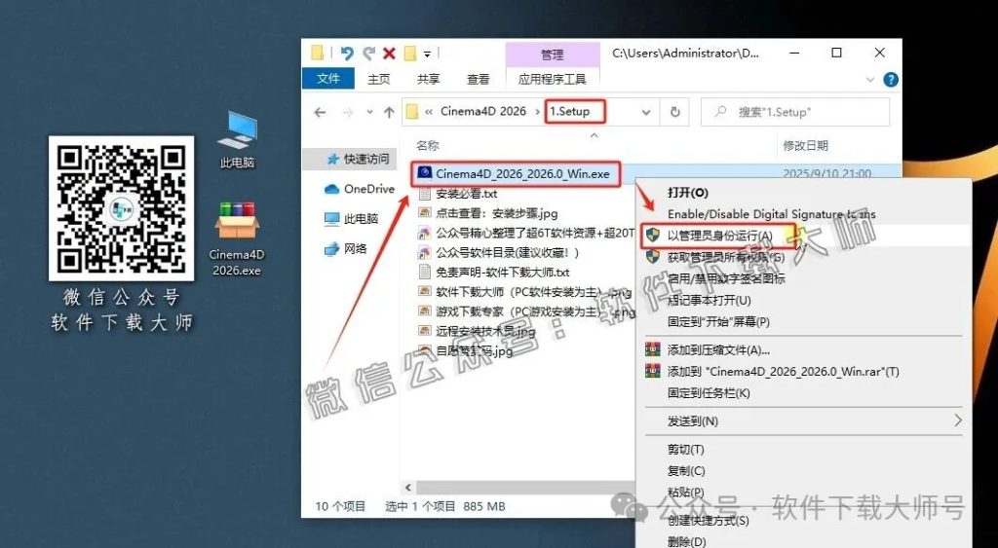Click shield icon beside 获取管理员所有权限
The width and height of the screenshot is (998, 548).
click(652, 257)
